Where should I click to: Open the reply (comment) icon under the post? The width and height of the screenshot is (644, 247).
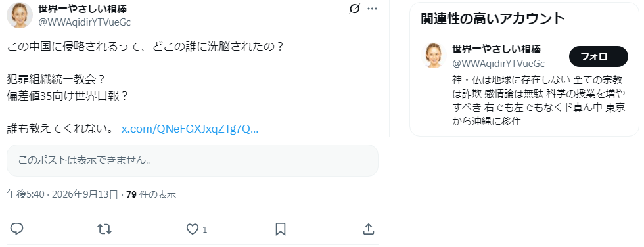tap(16, 229)
